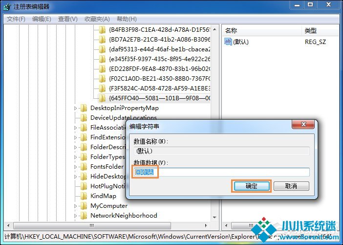Screen dimensions: 343x245
Task: Select the {BD7A2E7B-21CB-41b2 folder icon
Action: 102,40
